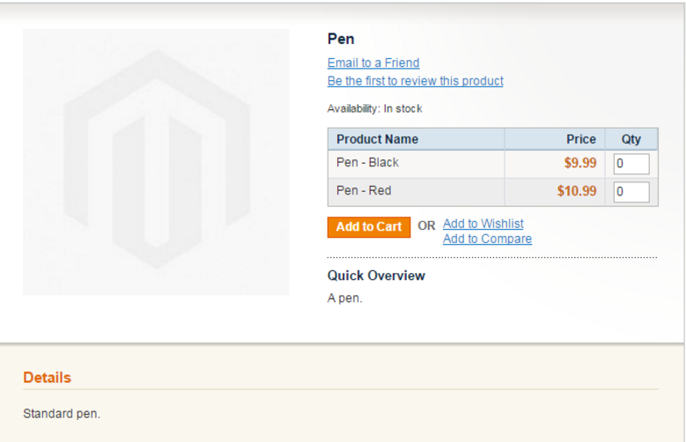
Task: Open the Email to a Friend link
Action: (373, 63)
